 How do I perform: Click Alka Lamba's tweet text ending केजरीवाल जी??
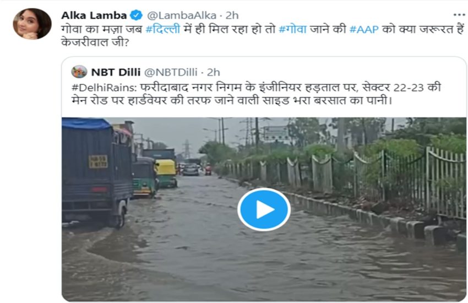[97, 43]
